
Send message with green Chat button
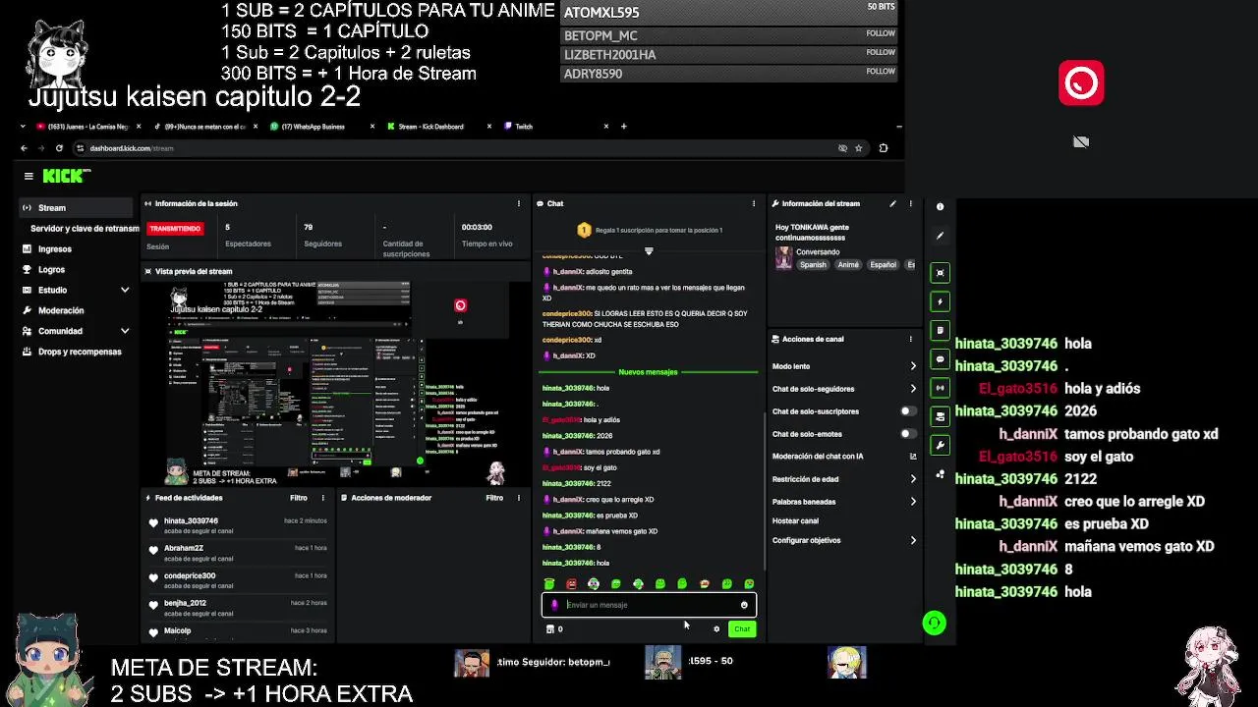tap(742, 629)
